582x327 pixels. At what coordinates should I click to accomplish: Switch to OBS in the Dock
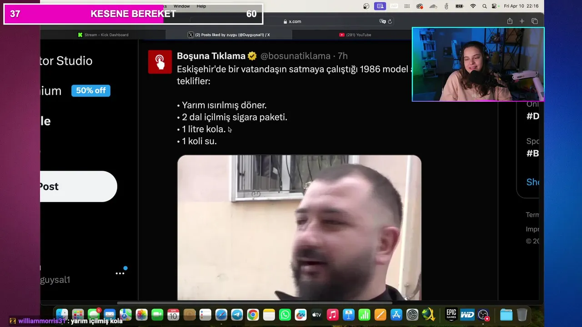coord(483,315)
